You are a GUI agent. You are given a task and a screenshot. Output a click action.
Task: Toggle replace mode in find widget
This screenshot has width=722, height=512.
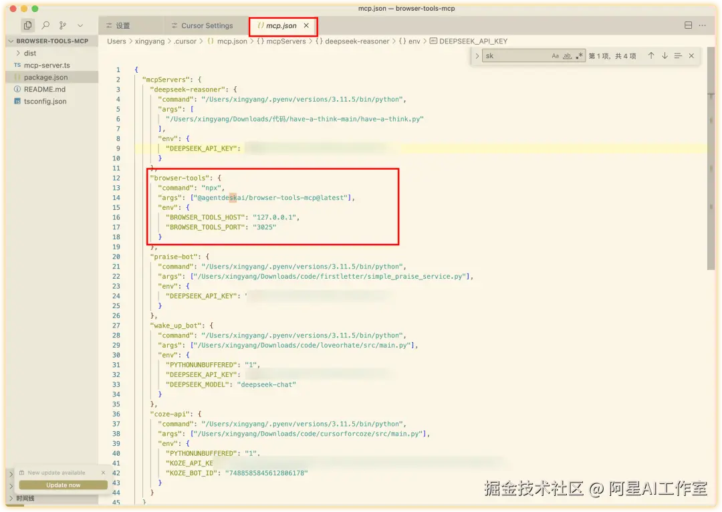(477, 55)
